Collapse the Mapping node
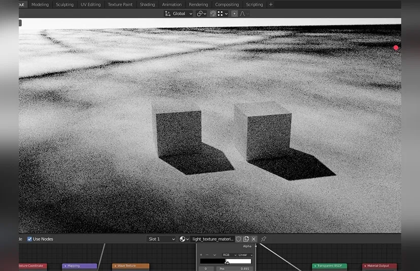 66,266
